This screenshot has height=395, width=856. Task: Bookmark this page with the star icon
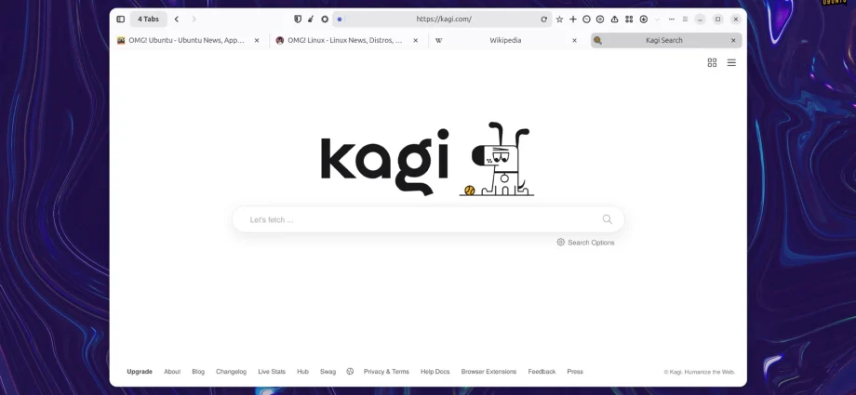click(559, 20)
